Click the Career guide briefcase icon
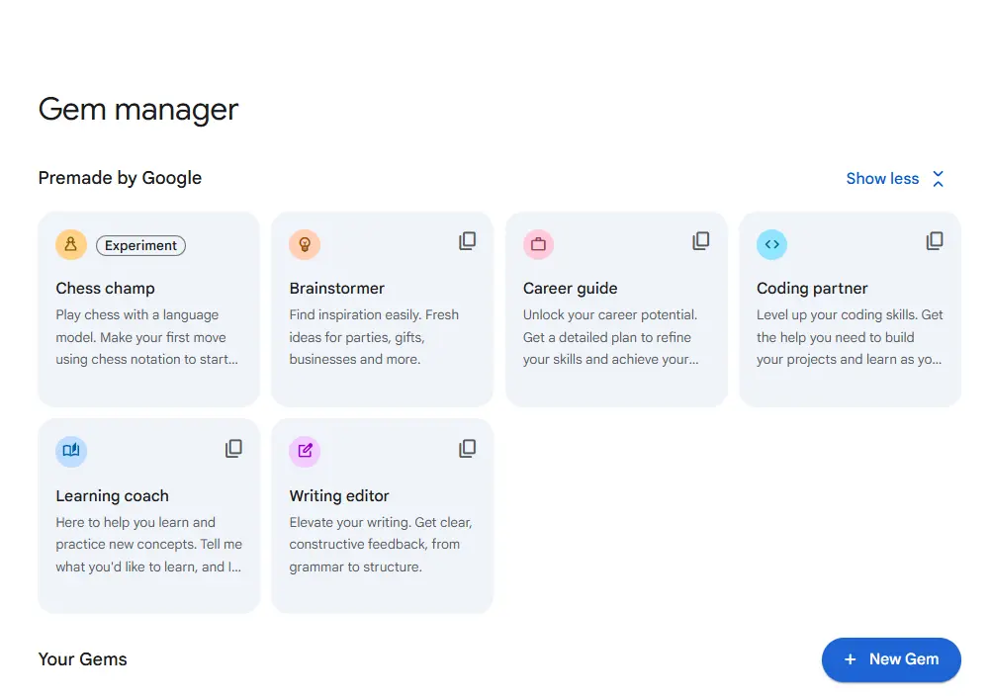The width and height of the screenshot is (990, 697). point(538,245)
